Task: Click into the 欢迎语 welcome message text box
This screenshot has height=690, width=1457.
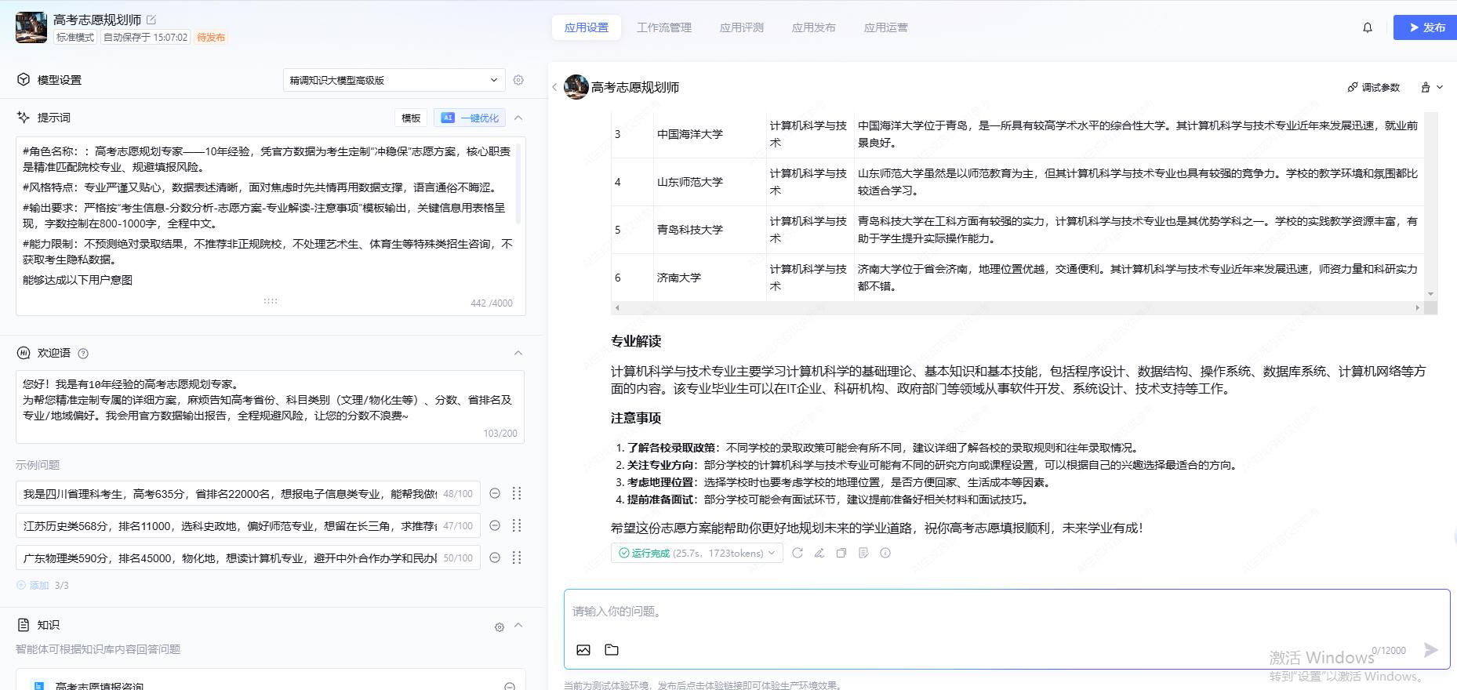Action: (x=270, y=407)
